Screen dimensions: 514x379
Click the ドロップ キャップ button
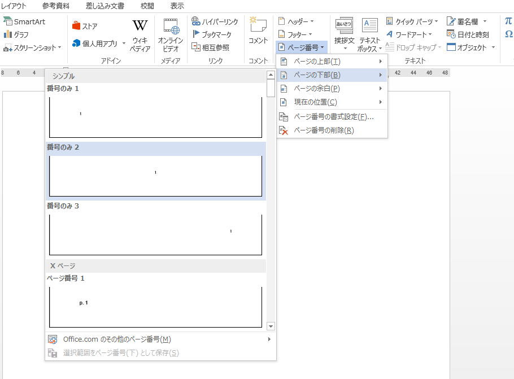413,47
